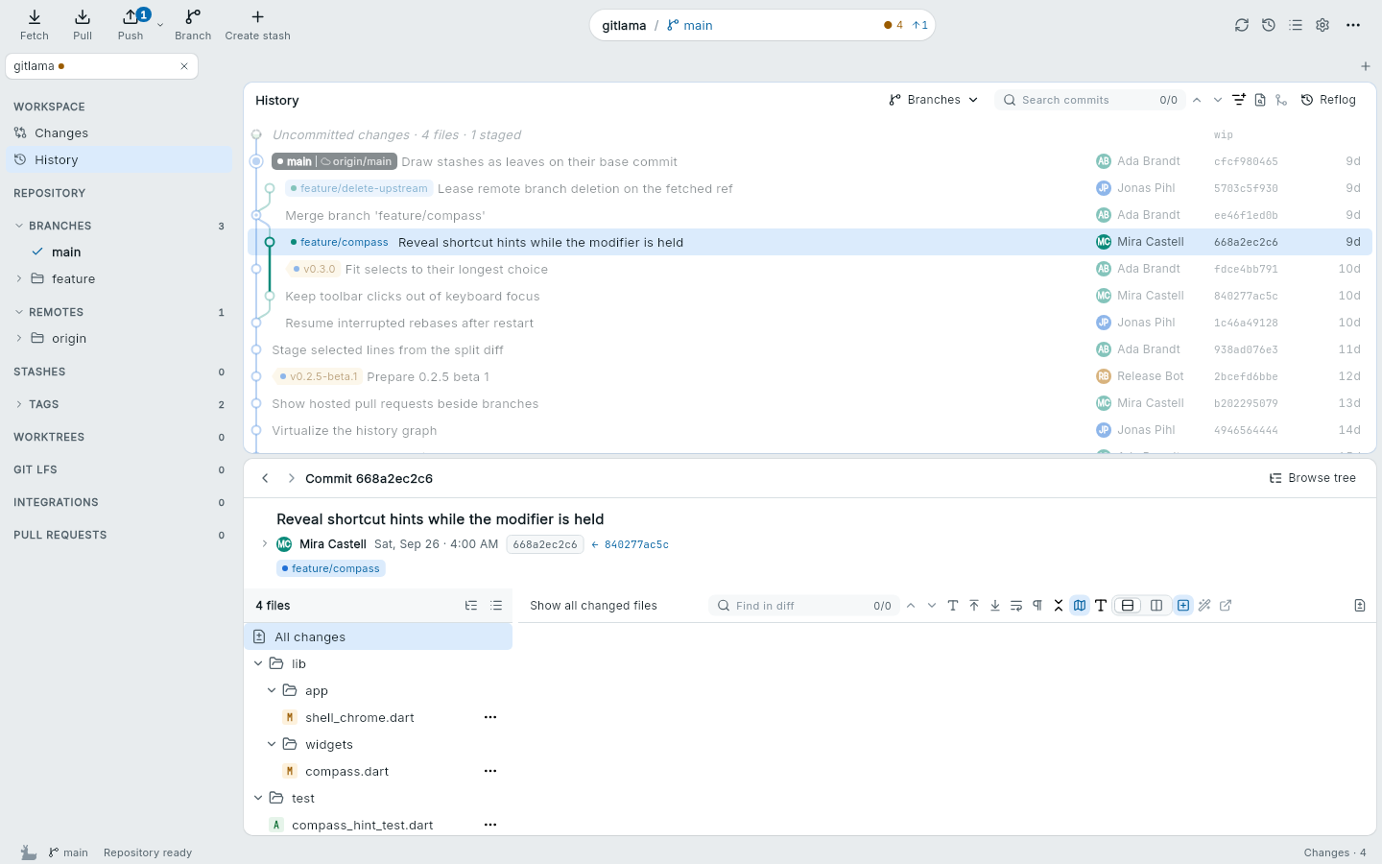Click the magic wand icon in diff toolbar
The height and width of the screenshot is (864, 1382).
1204,606
